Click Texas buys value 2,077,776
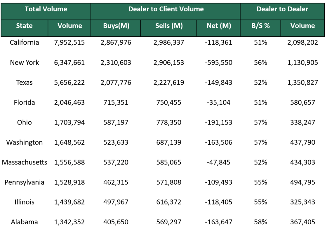This screenshot has height=231, width=327. coord(116,83)
